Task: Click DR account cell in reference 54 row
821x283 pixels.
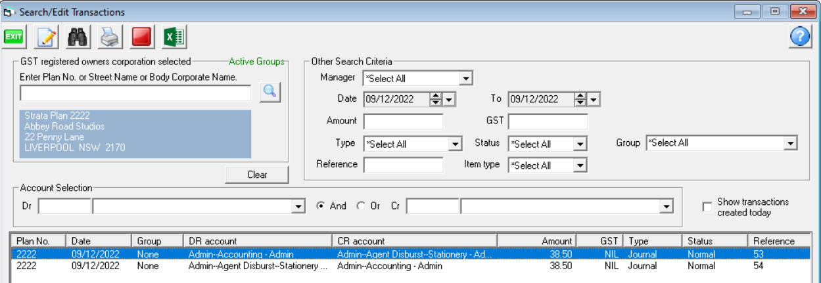Action: coord(258,266)
